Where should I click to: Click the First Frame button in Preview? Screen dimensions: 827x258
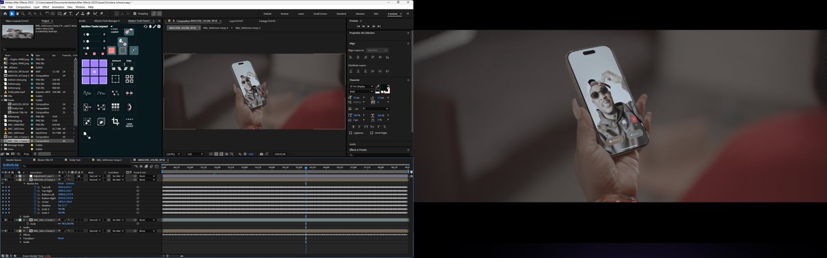click(x=358, y=25)
